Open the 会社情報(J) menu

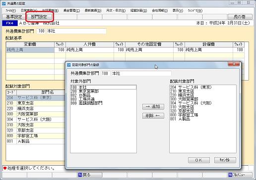point(160,11)
